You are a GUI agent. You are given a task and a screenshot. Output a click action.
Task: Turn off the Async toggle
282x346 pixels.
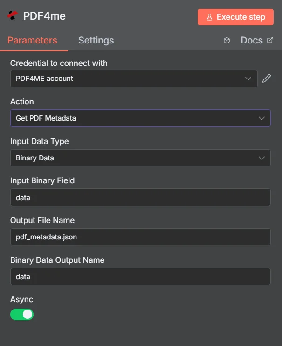coord(22,314)
